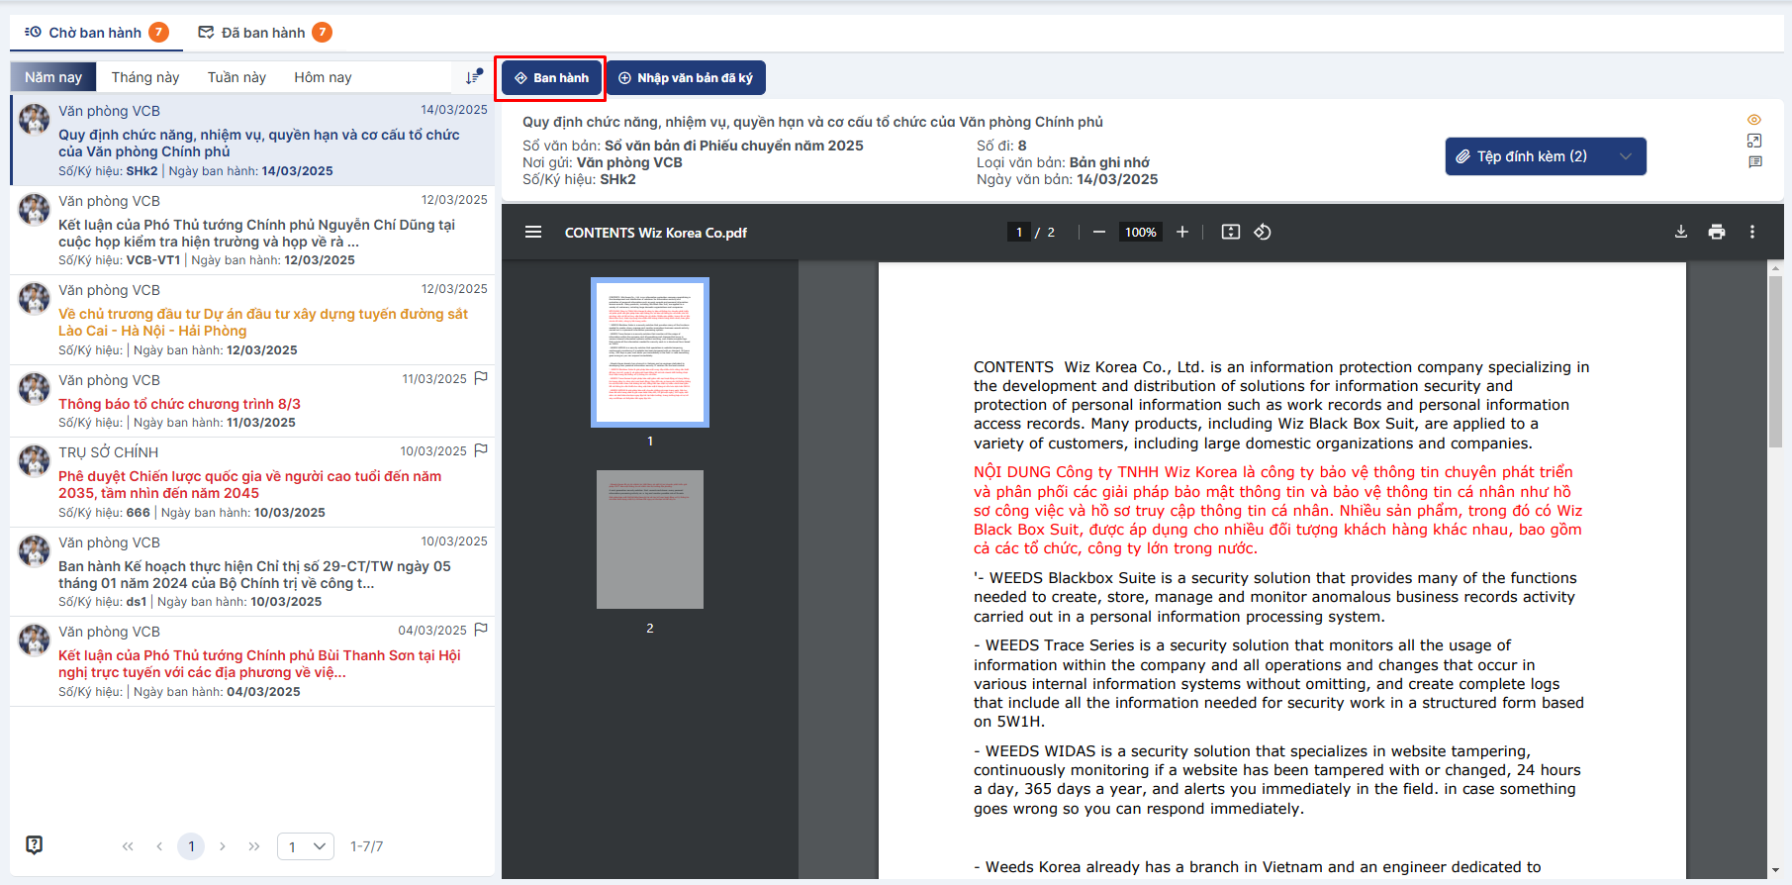This screenshot has width=1792, height=885.
Task: Click the PDF fit to page icon
Action: coord(1231,232)
